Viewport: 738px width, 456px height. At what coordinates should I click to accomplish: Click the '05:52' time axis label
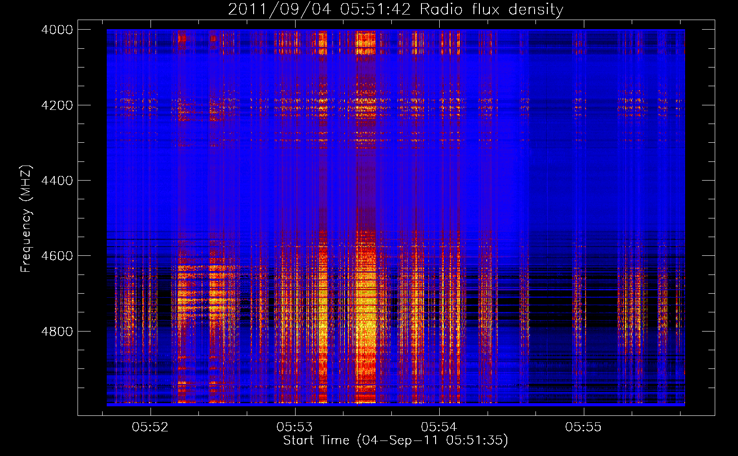(x=150, y=427)
